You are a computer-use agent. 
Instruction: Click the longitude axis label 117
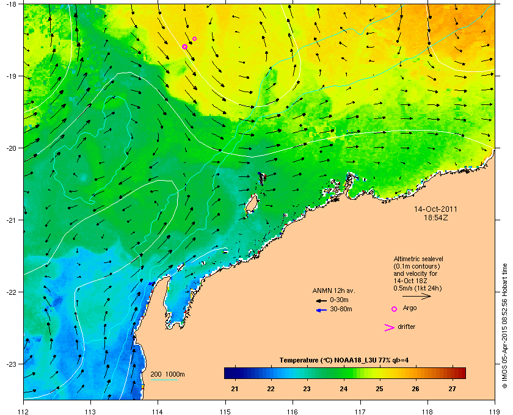pyautogui.click(x=360, y=411)
